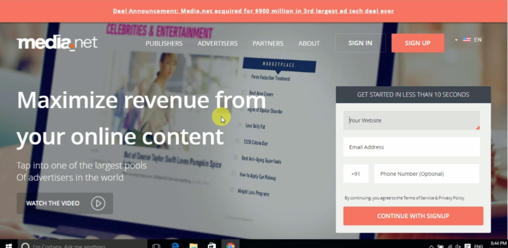Open the volume tray icon
The height and width of the screenshot is (248, 508).
click(x=458, y=246)
